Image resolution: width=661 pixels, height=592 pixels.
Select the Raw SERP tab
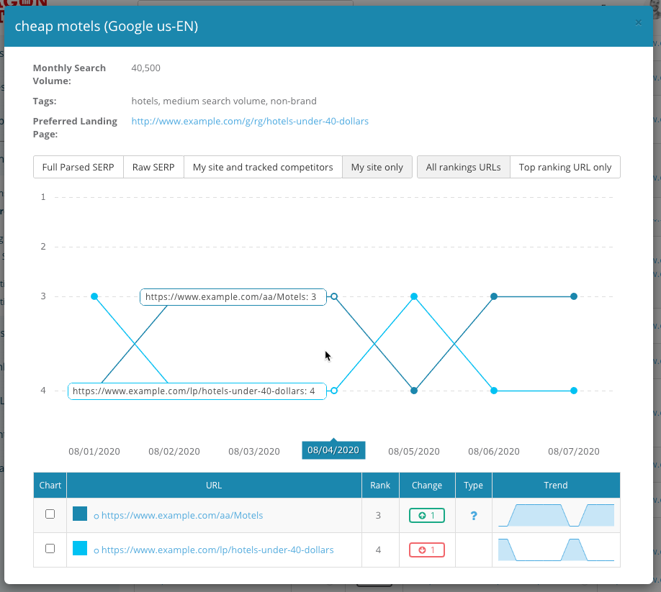(153, 167)
